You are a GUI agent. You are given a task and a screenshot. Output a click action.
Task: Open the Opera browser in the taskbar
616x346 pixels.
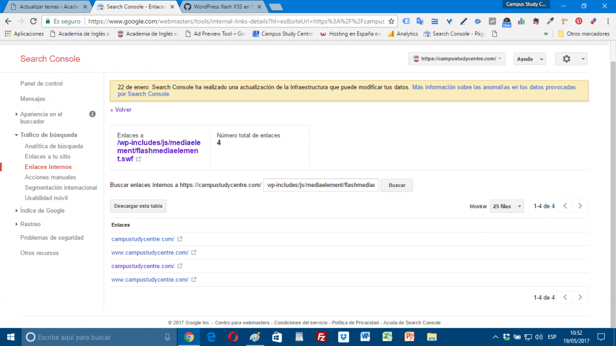click(x=233, y=337)
